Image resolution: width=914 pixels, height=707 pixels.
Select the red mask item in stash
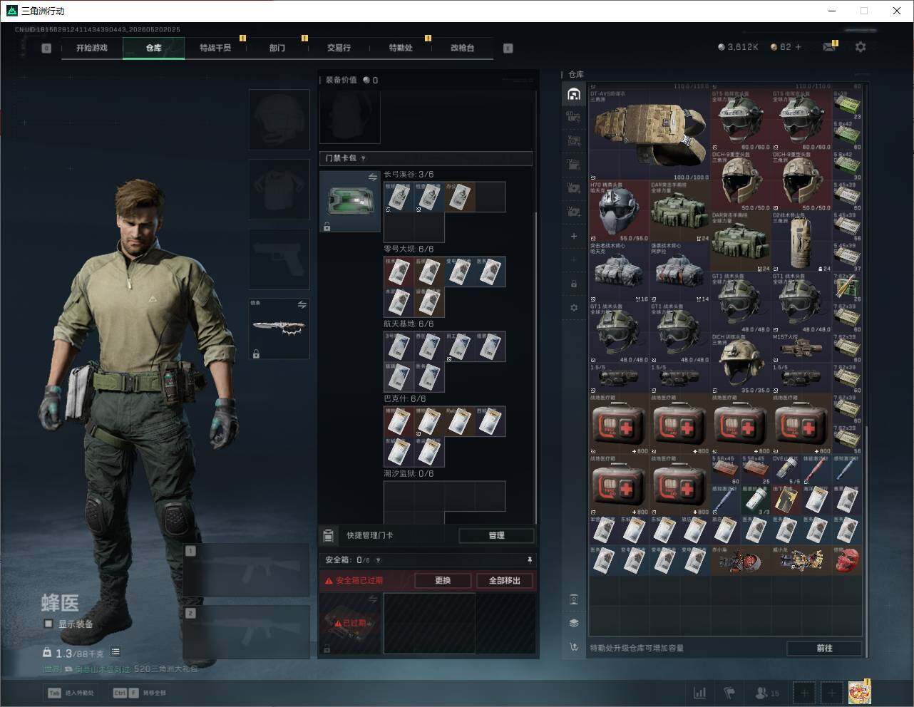pyautogui.click(x=847, y=560)
